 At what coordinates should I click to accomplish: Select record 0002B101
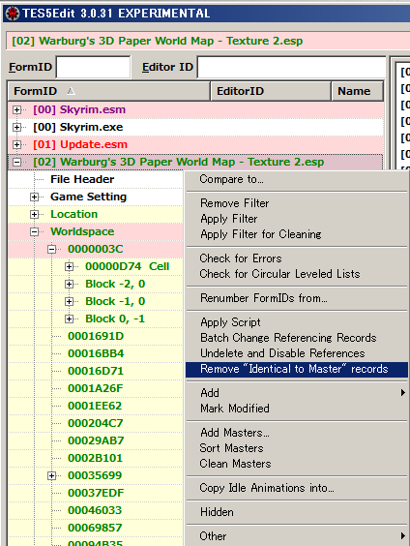click(x=96, y=458)
